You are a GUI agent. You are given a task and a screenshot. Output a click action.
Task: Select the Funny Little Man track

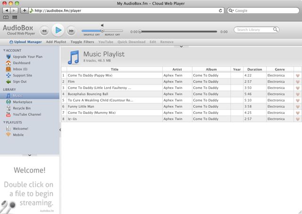(x=81, y=106)
